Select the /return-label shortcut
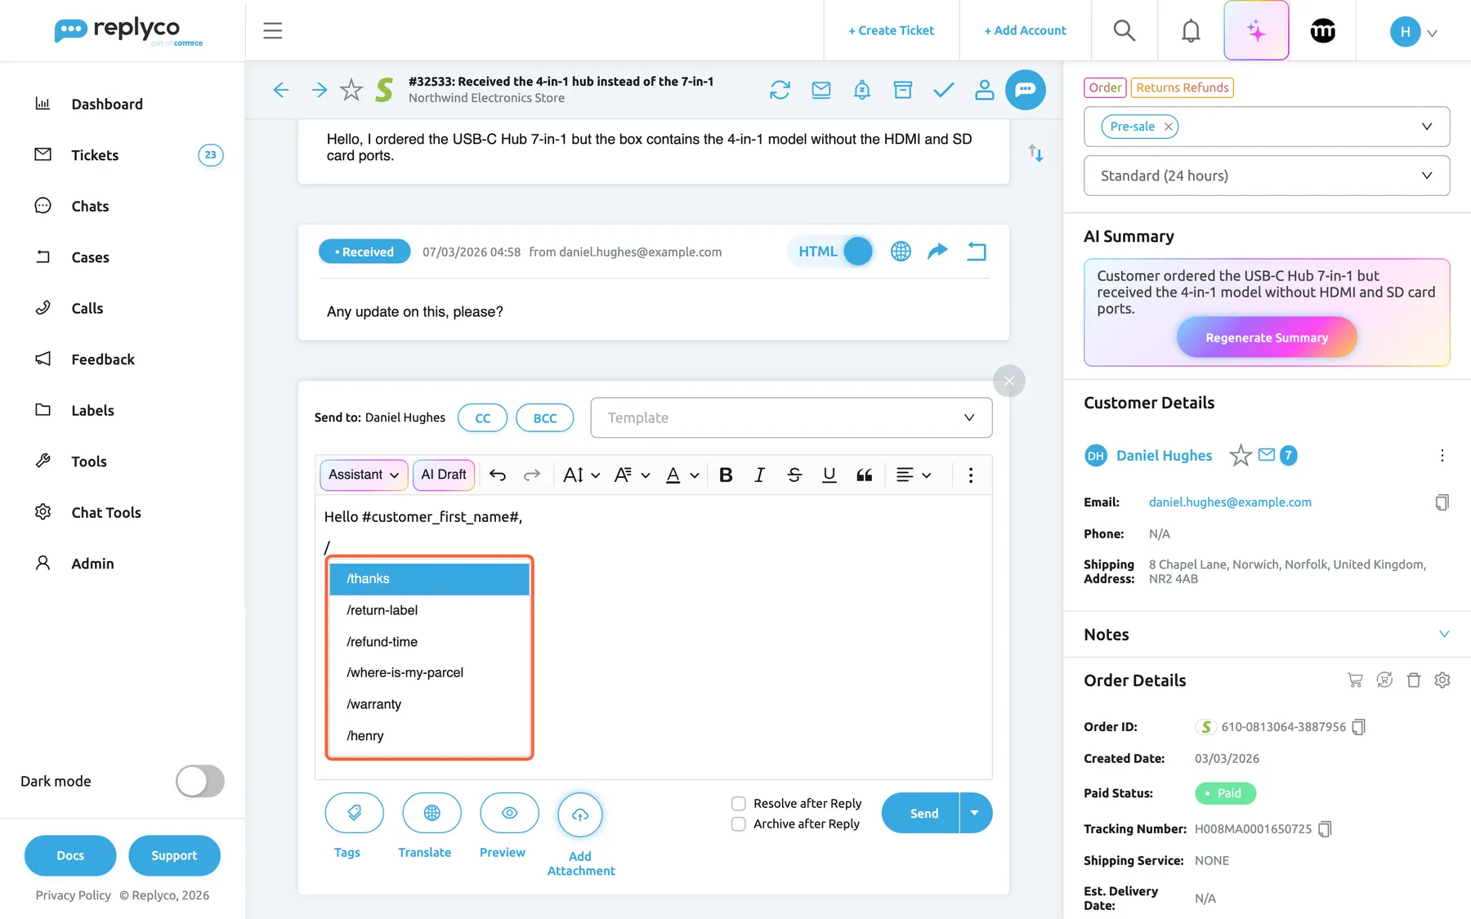1471x919 pixels. (x=430, y=610)
